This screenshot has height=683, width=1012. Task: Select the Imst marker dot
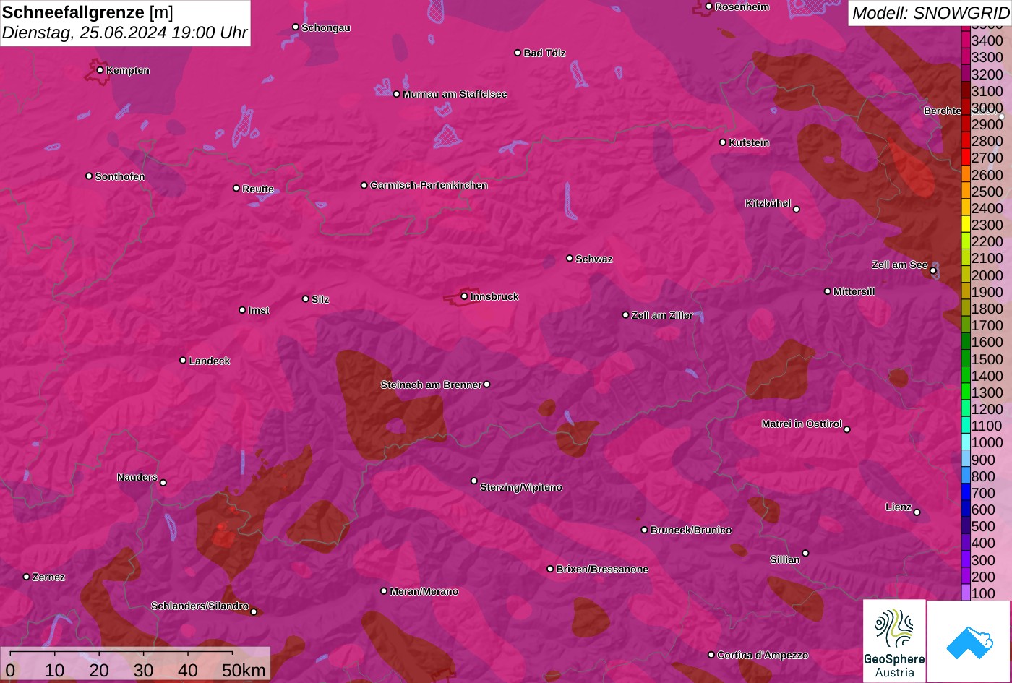point(242,310)
